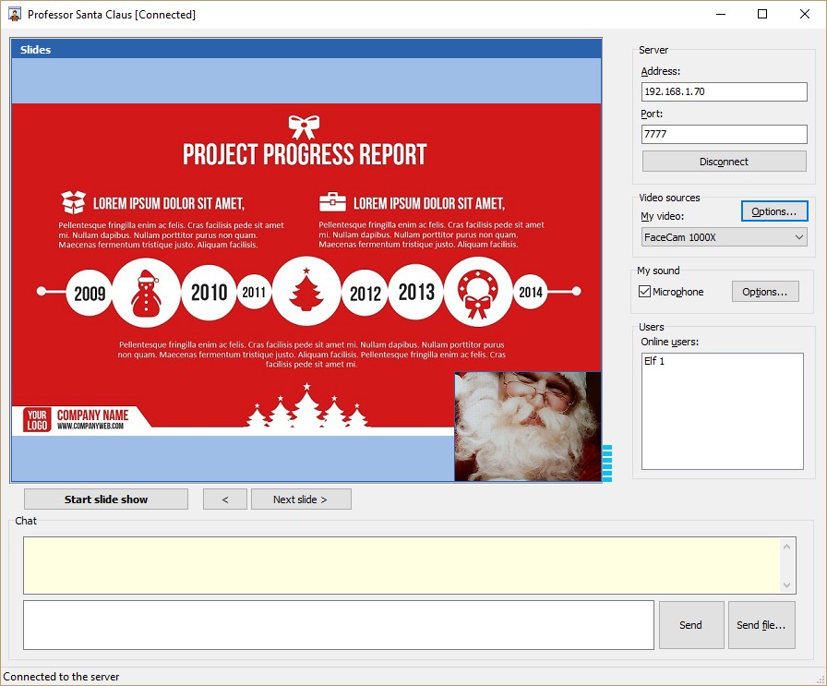
Task: Disconnect from the server
Action: [724, 162]
